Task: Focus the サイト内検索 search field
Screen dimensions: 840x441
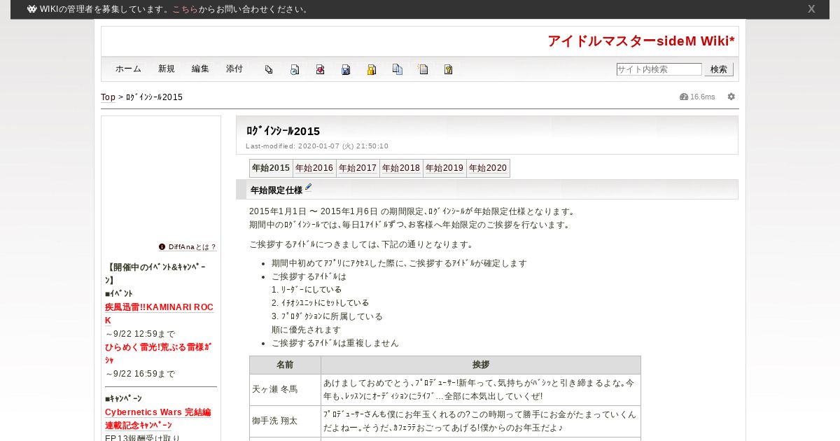Action: 659,69
